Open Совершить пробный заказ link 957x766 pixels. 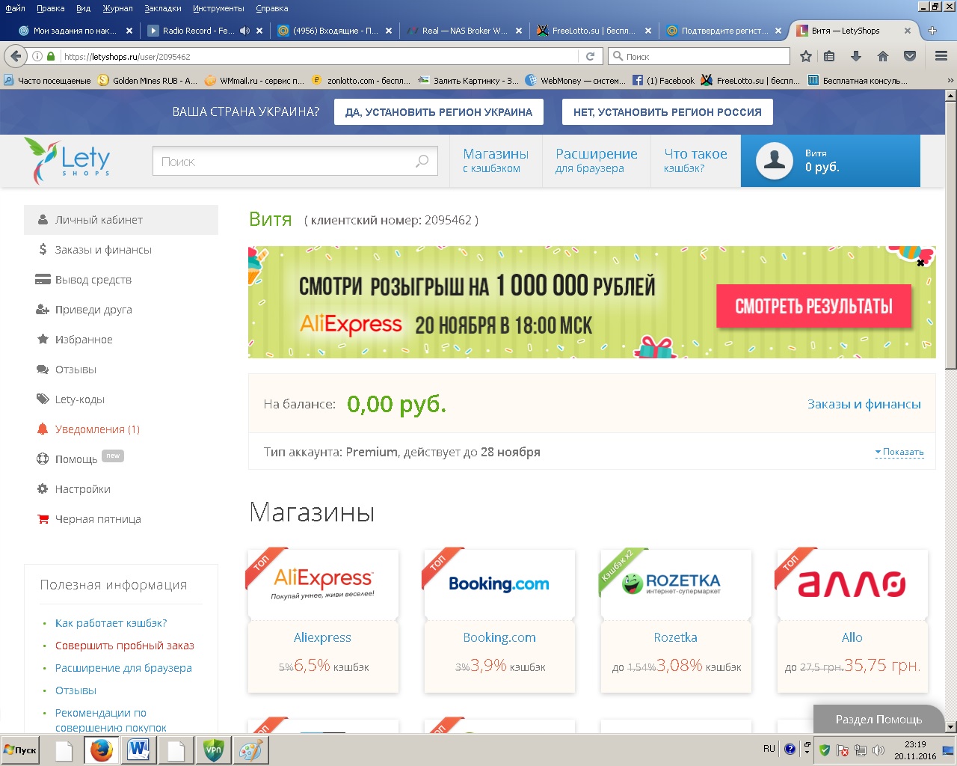pos(125,646)
